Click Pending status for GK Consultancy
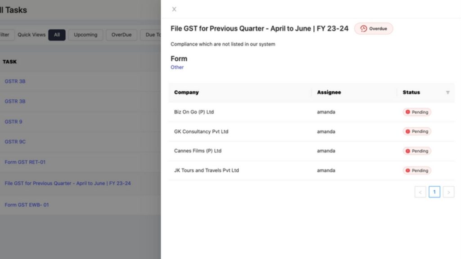This screenshot has height=259, width=461. pos(416,131)
